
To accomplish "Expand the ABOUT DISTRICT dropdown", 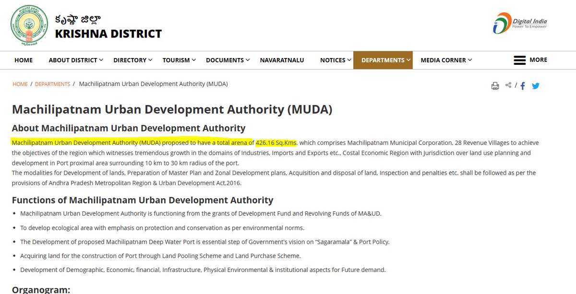I will click(x=76, y=60).
